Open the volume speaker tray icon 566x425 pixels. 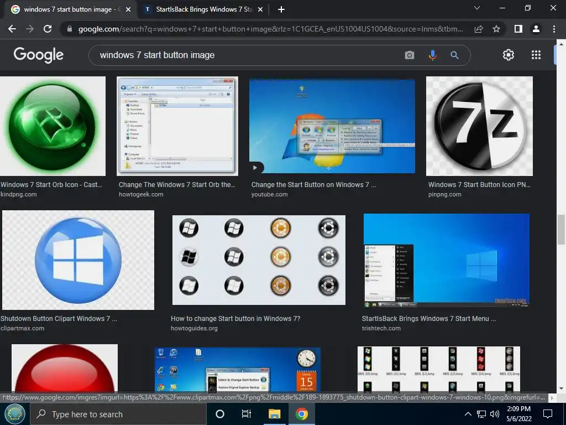coord(495,414)
